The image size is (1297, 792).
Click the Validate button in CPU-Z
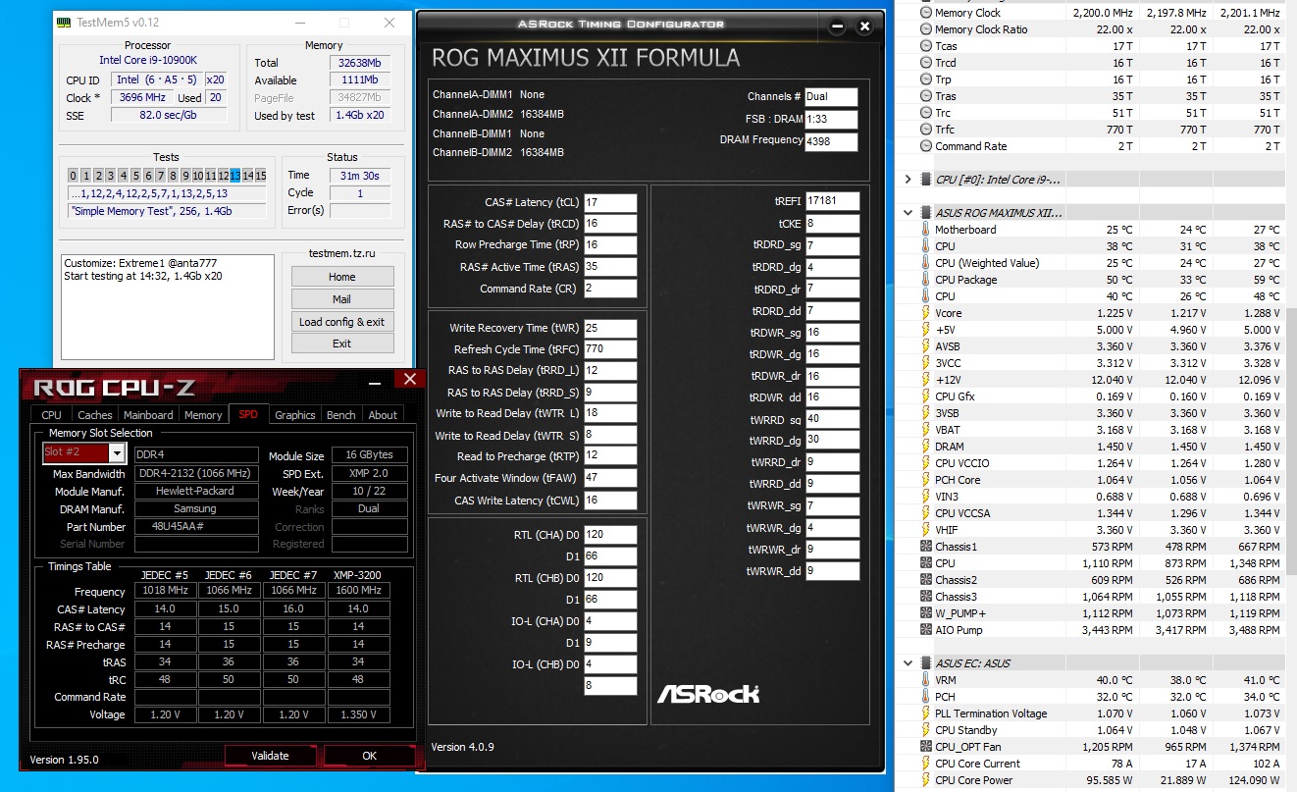coord(271,756)
